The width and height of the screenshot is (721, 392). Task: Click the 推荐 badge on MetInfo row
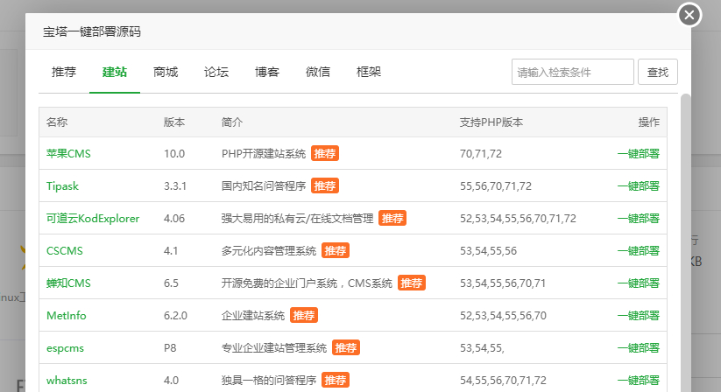pos(304,316)
